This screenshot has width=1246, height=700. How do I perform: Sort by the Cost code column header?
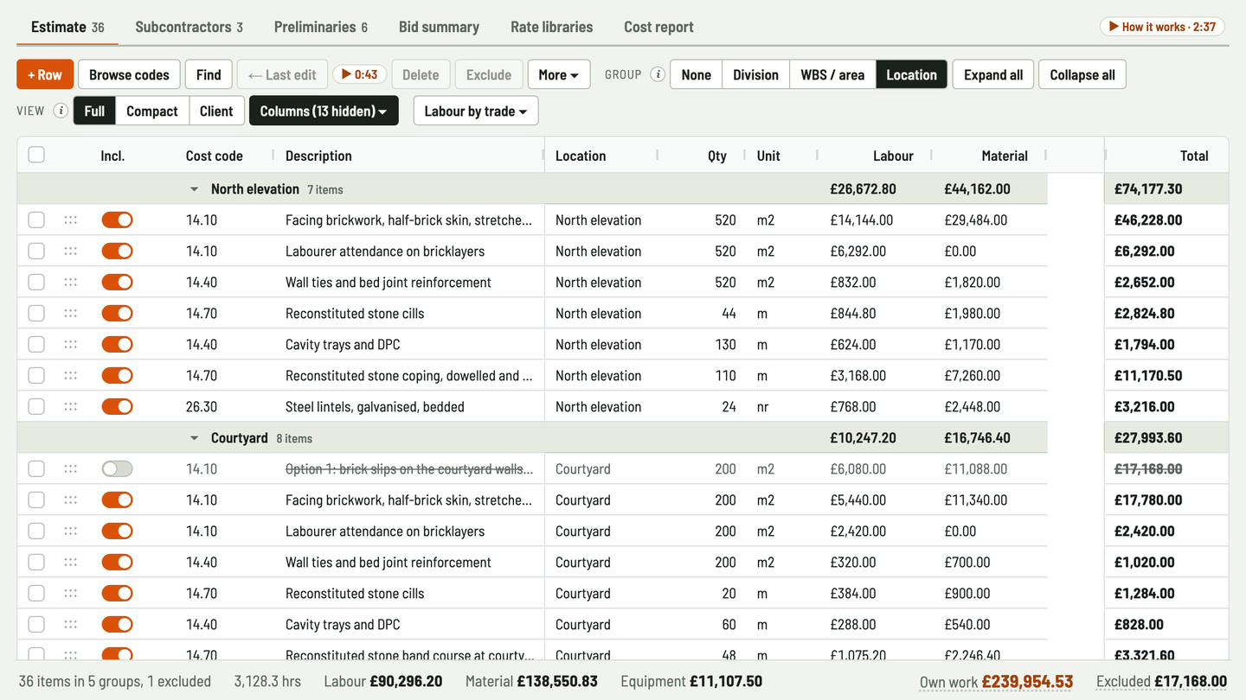tap(215, 156)
